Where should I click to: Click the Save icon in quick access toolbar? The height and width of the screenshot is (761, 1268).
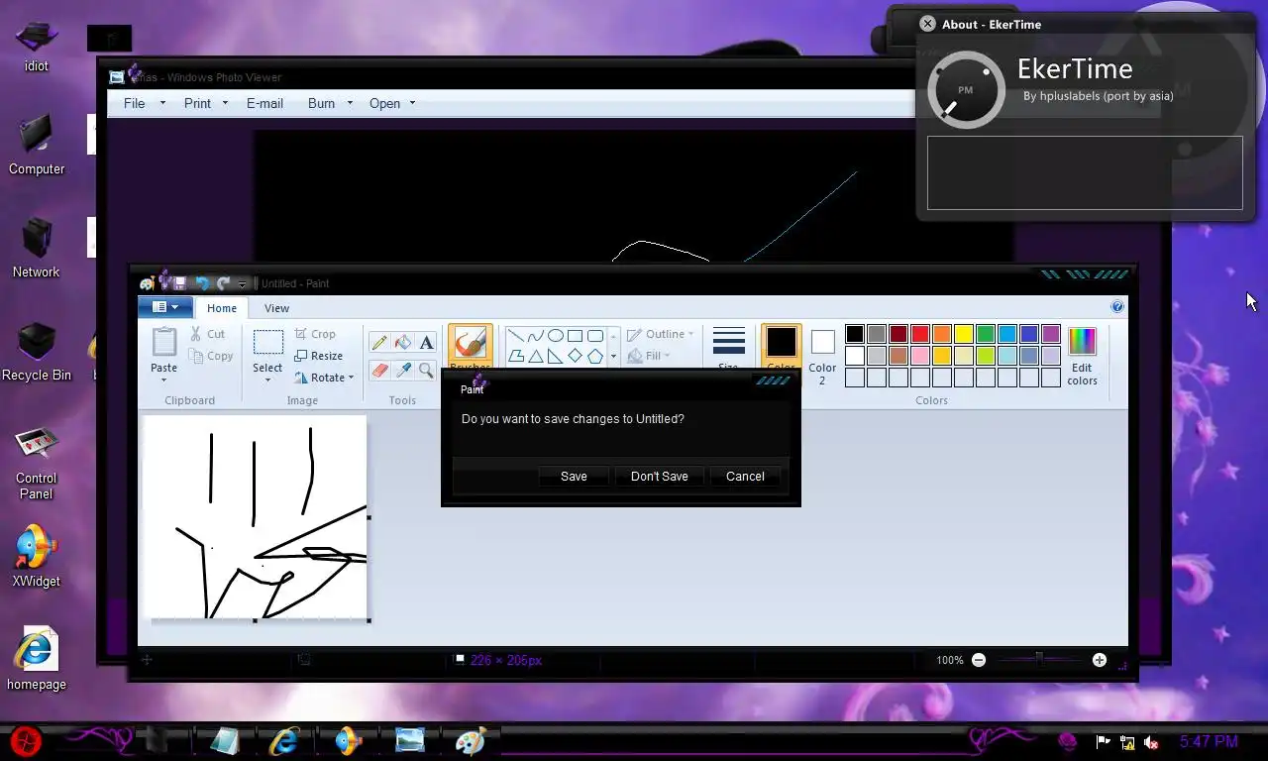pyautogui.click(x=180, y=283)
